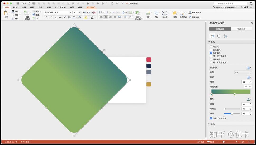
Task: Open the Slide Show (幻灯片放映) tab
Action: coord(60,7)
